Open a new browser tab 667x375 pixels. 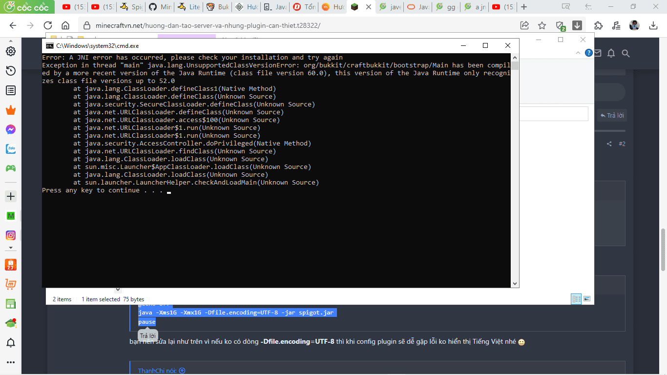pos(524,7)
